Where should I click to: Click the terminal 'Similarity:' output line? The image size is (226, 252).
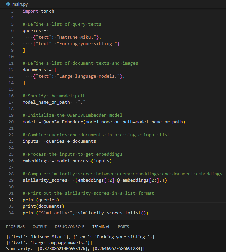(75, 249)
